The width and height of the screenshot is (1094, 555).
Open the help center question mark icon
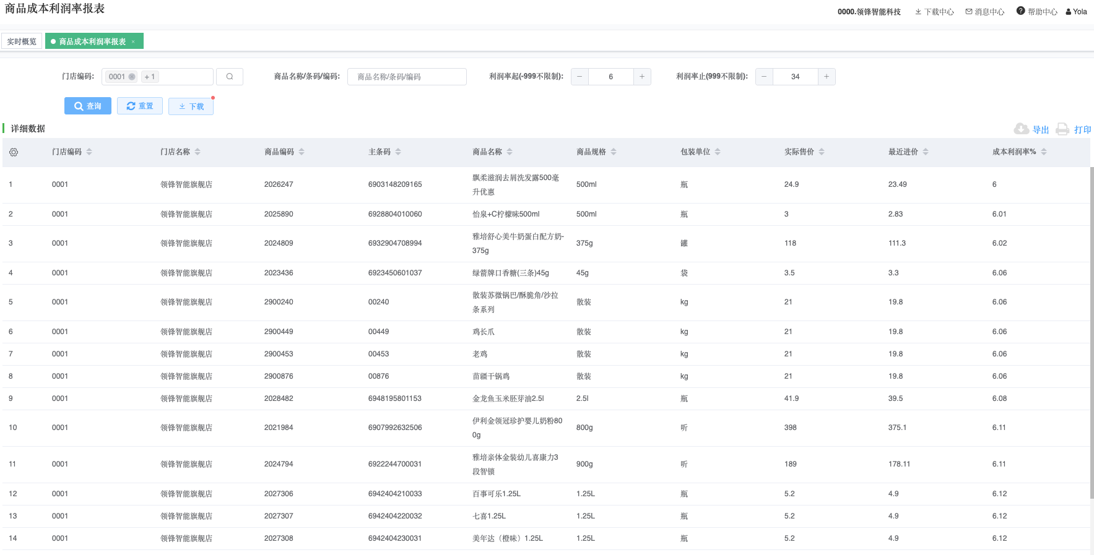pos(1020,11)
